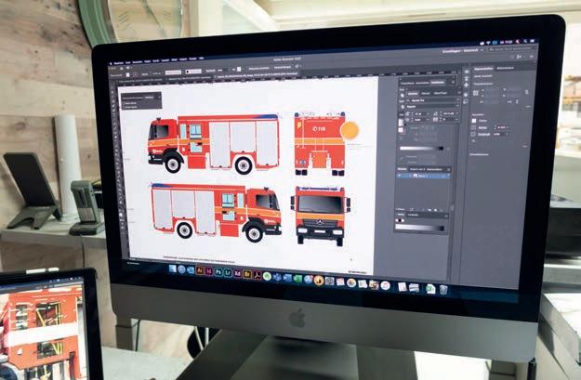Click the Kontur stroke swatch in Properties
Image resolution: width=581 pixels, height=380 pixels.
pyautogui.click(x=473, y=127)
